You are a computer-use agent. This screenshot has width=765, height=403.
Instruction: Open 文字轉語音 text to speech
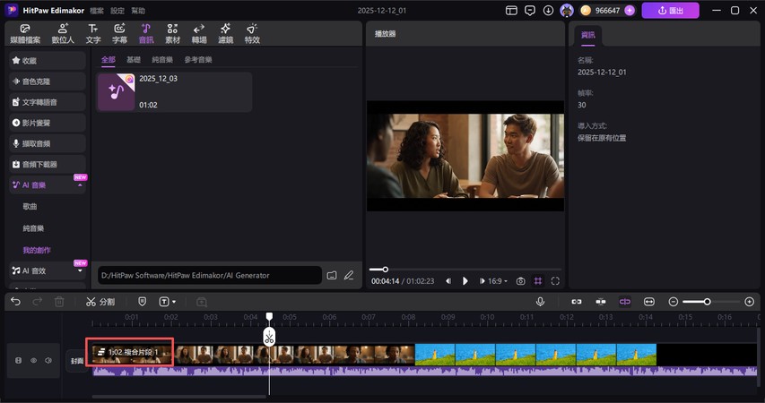(48, 102)
